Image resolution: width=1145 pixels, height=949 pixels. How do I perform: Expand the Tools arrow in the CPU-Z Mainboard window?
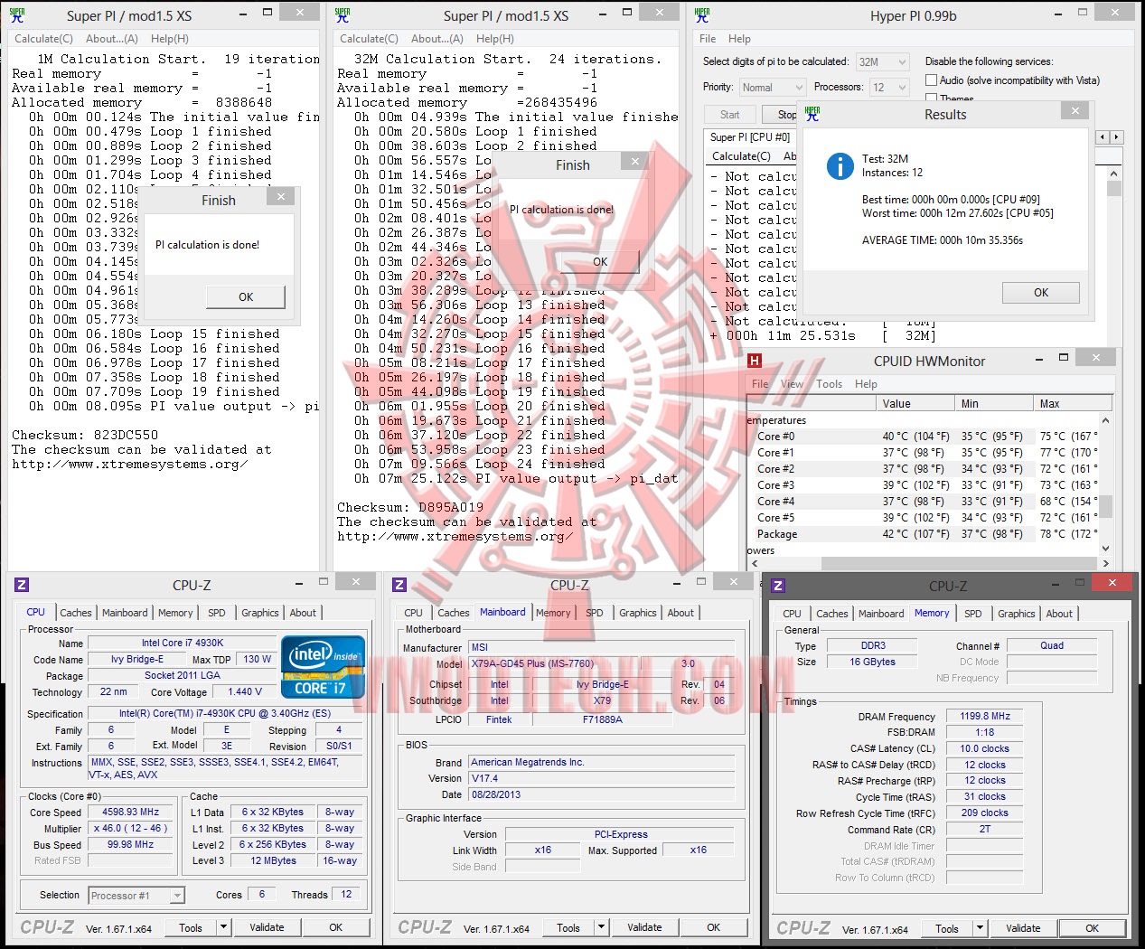[602, 927]
